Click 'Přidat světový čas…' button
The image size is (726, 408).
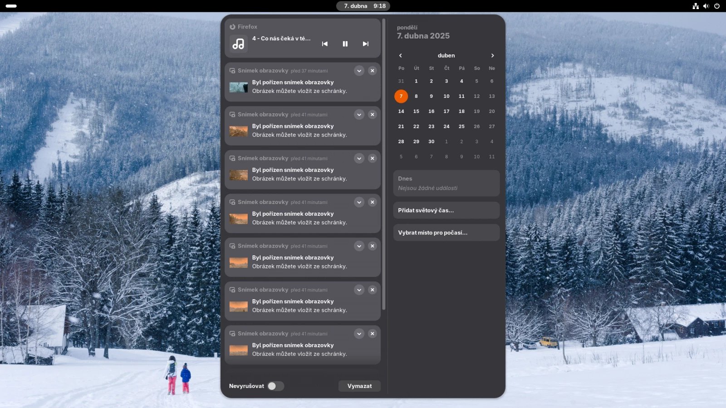(x=446, y=210)
